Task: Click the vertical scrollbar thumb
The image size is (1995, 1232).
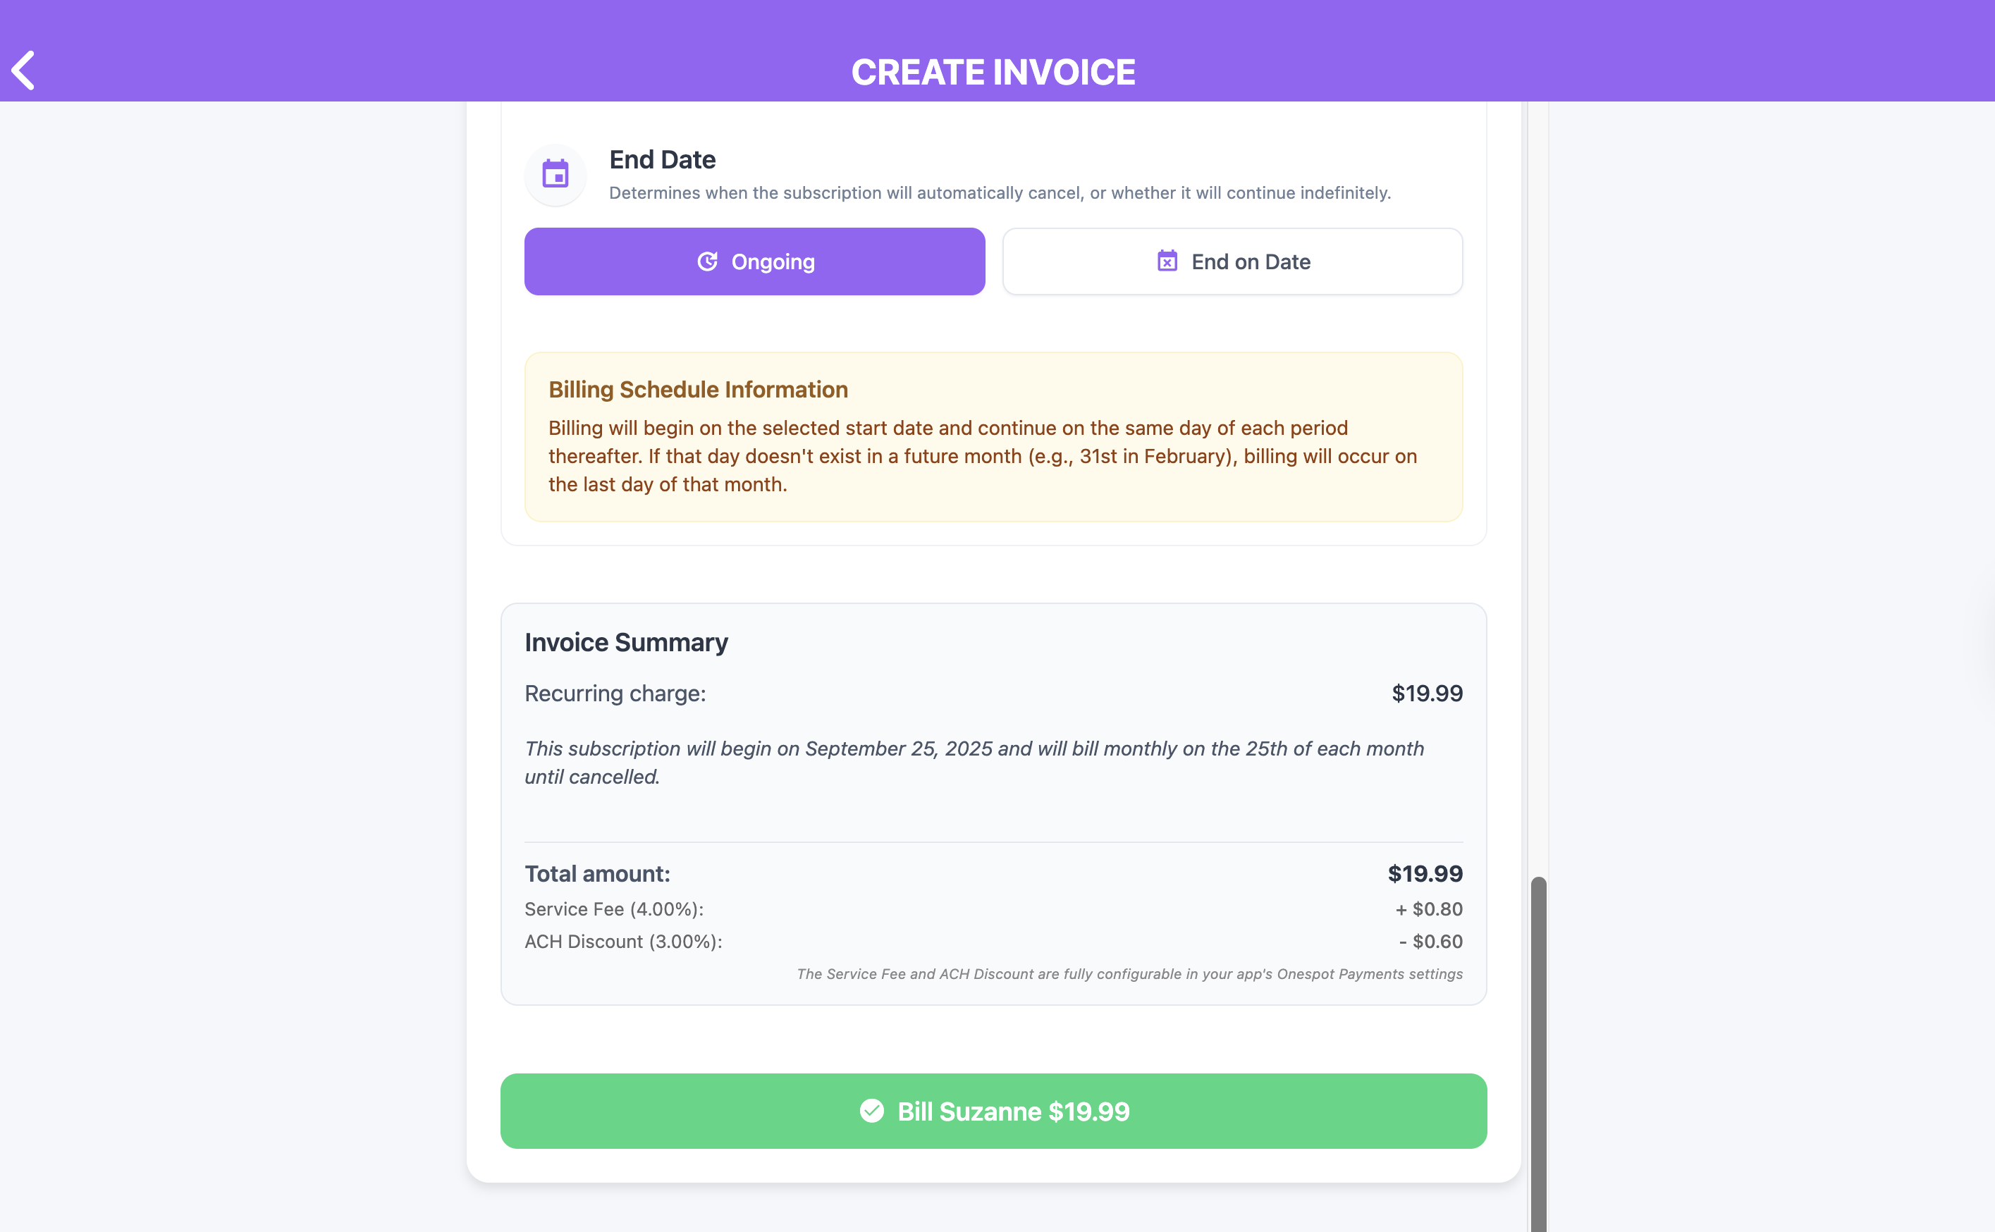Action: pyautogui.click(x=1537, y=1051)
